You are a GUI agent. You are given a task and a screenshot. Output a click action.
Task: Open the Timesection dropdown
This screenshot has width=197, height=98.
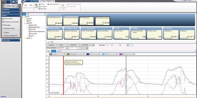(57, 45)
